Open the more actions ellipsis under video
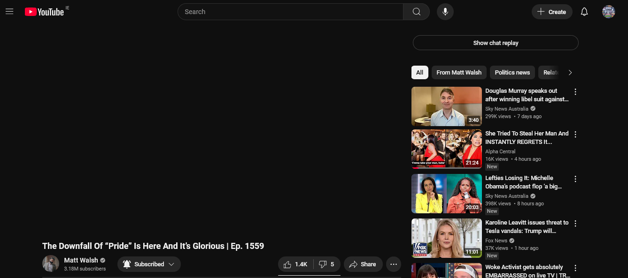This screenshot has width=628, height=278. tap(394, 264)
